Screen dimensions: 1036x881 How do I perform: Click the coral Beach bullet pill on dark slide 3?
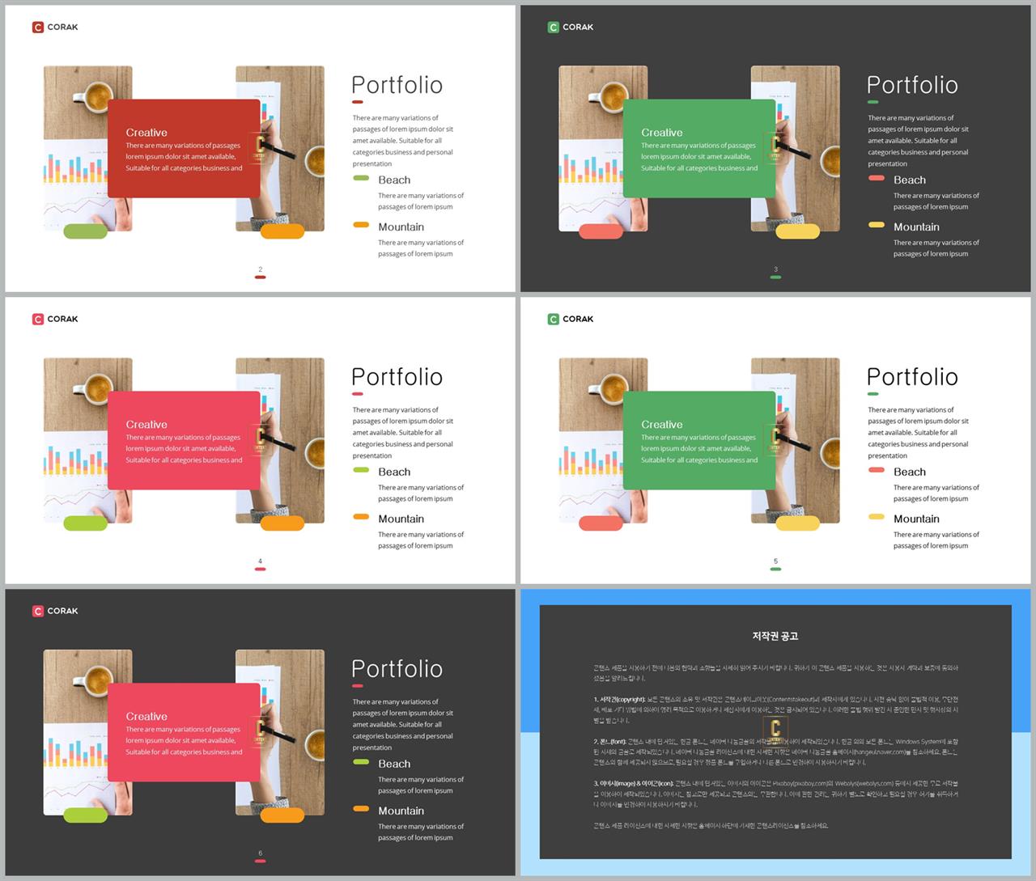(x=877, y=178)
